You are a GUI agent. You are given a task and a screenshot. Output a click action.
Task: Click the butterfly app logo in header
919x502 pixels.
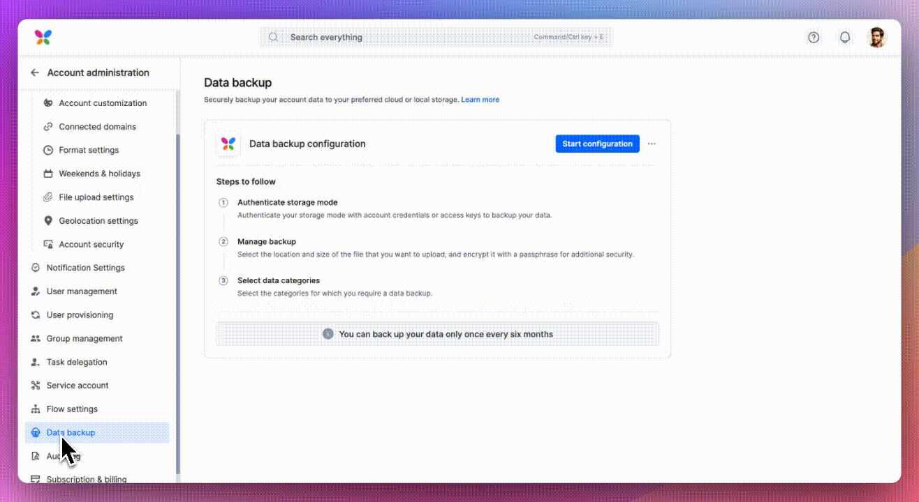click(43, 37)
